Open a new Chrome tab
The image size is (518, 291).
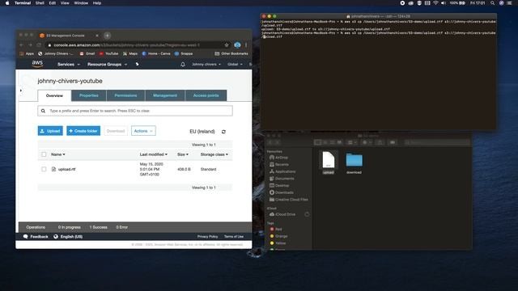click(x=108, y=36)
